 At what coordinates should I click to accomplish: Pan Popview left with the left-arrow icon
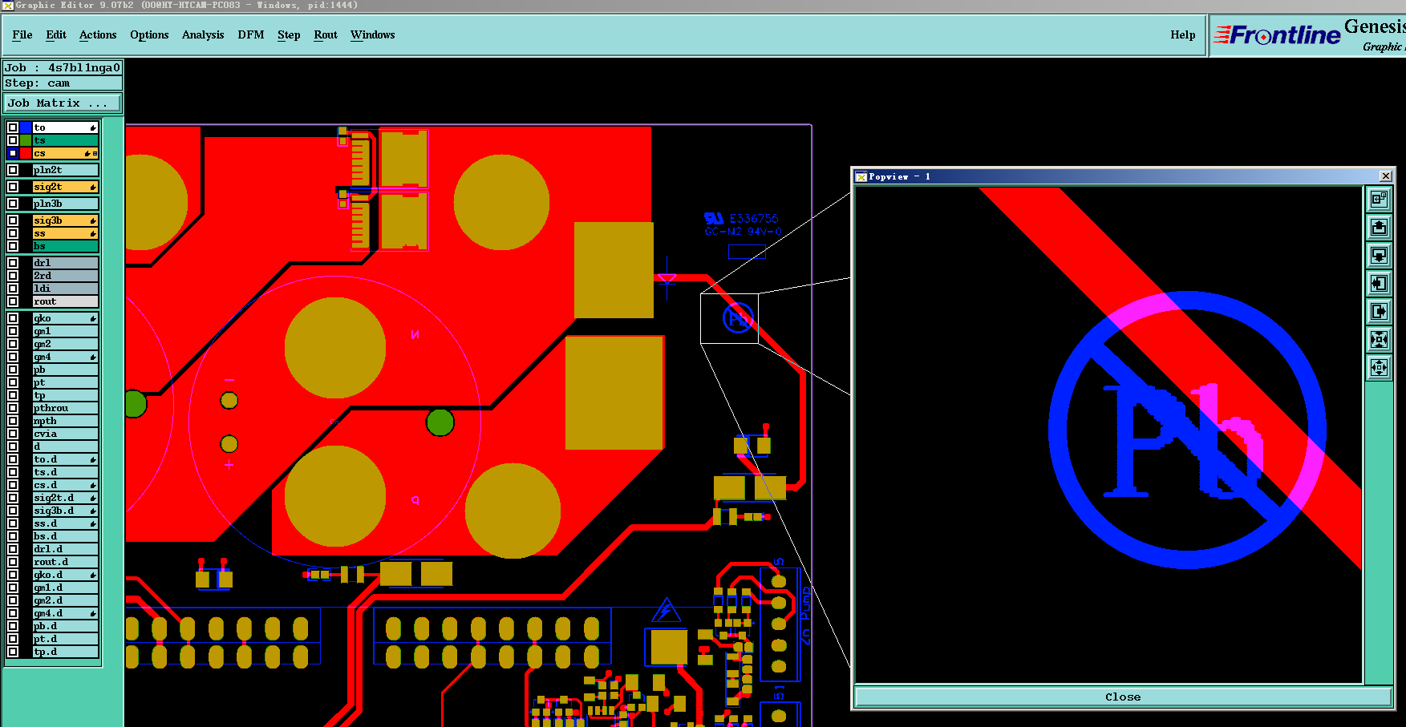1379,283
